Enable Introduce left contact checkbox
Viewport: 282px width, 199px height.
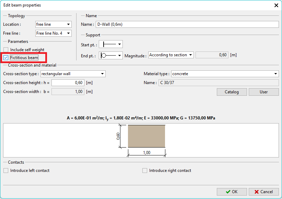tap(6, 171)
